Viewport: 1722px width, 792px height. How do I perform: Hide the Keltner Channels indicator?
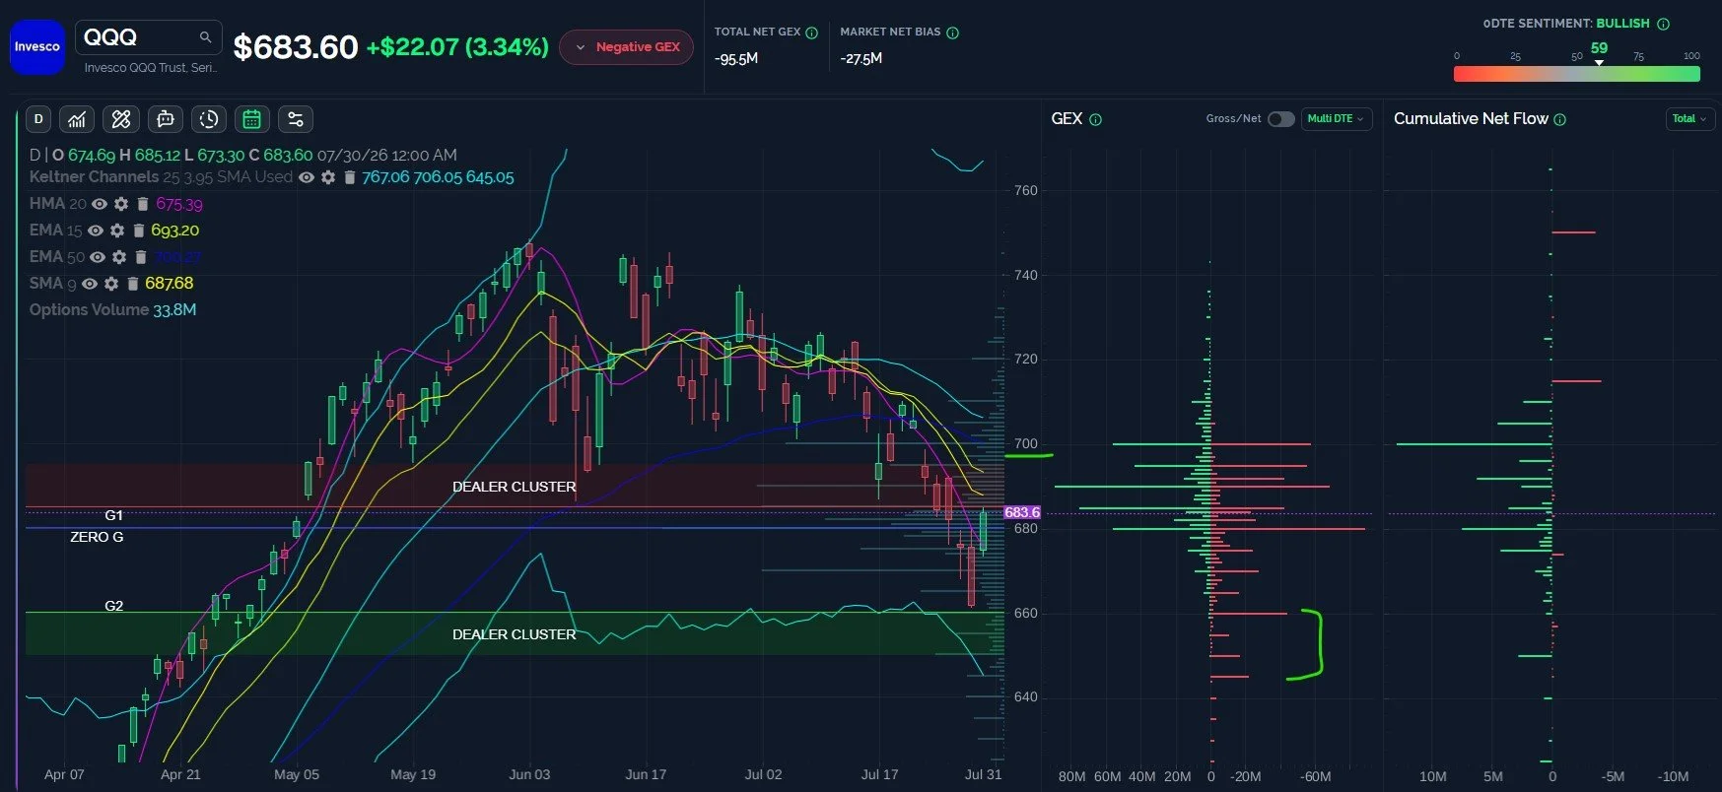tap(307, 177)
